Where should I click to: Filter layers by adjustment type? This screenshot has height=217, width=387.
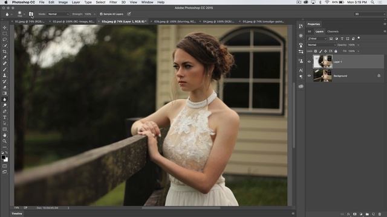(x=336, y=39)
